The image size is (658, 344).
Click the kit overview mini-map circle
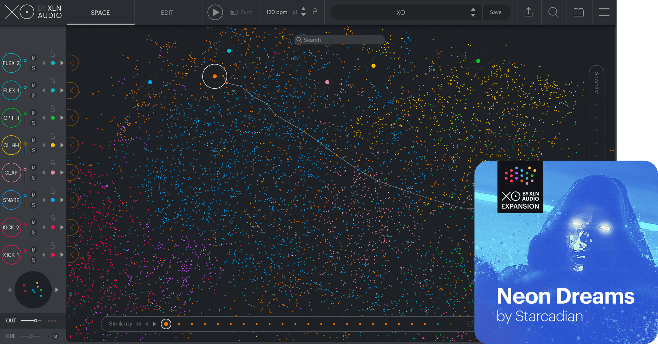point(33,290)
